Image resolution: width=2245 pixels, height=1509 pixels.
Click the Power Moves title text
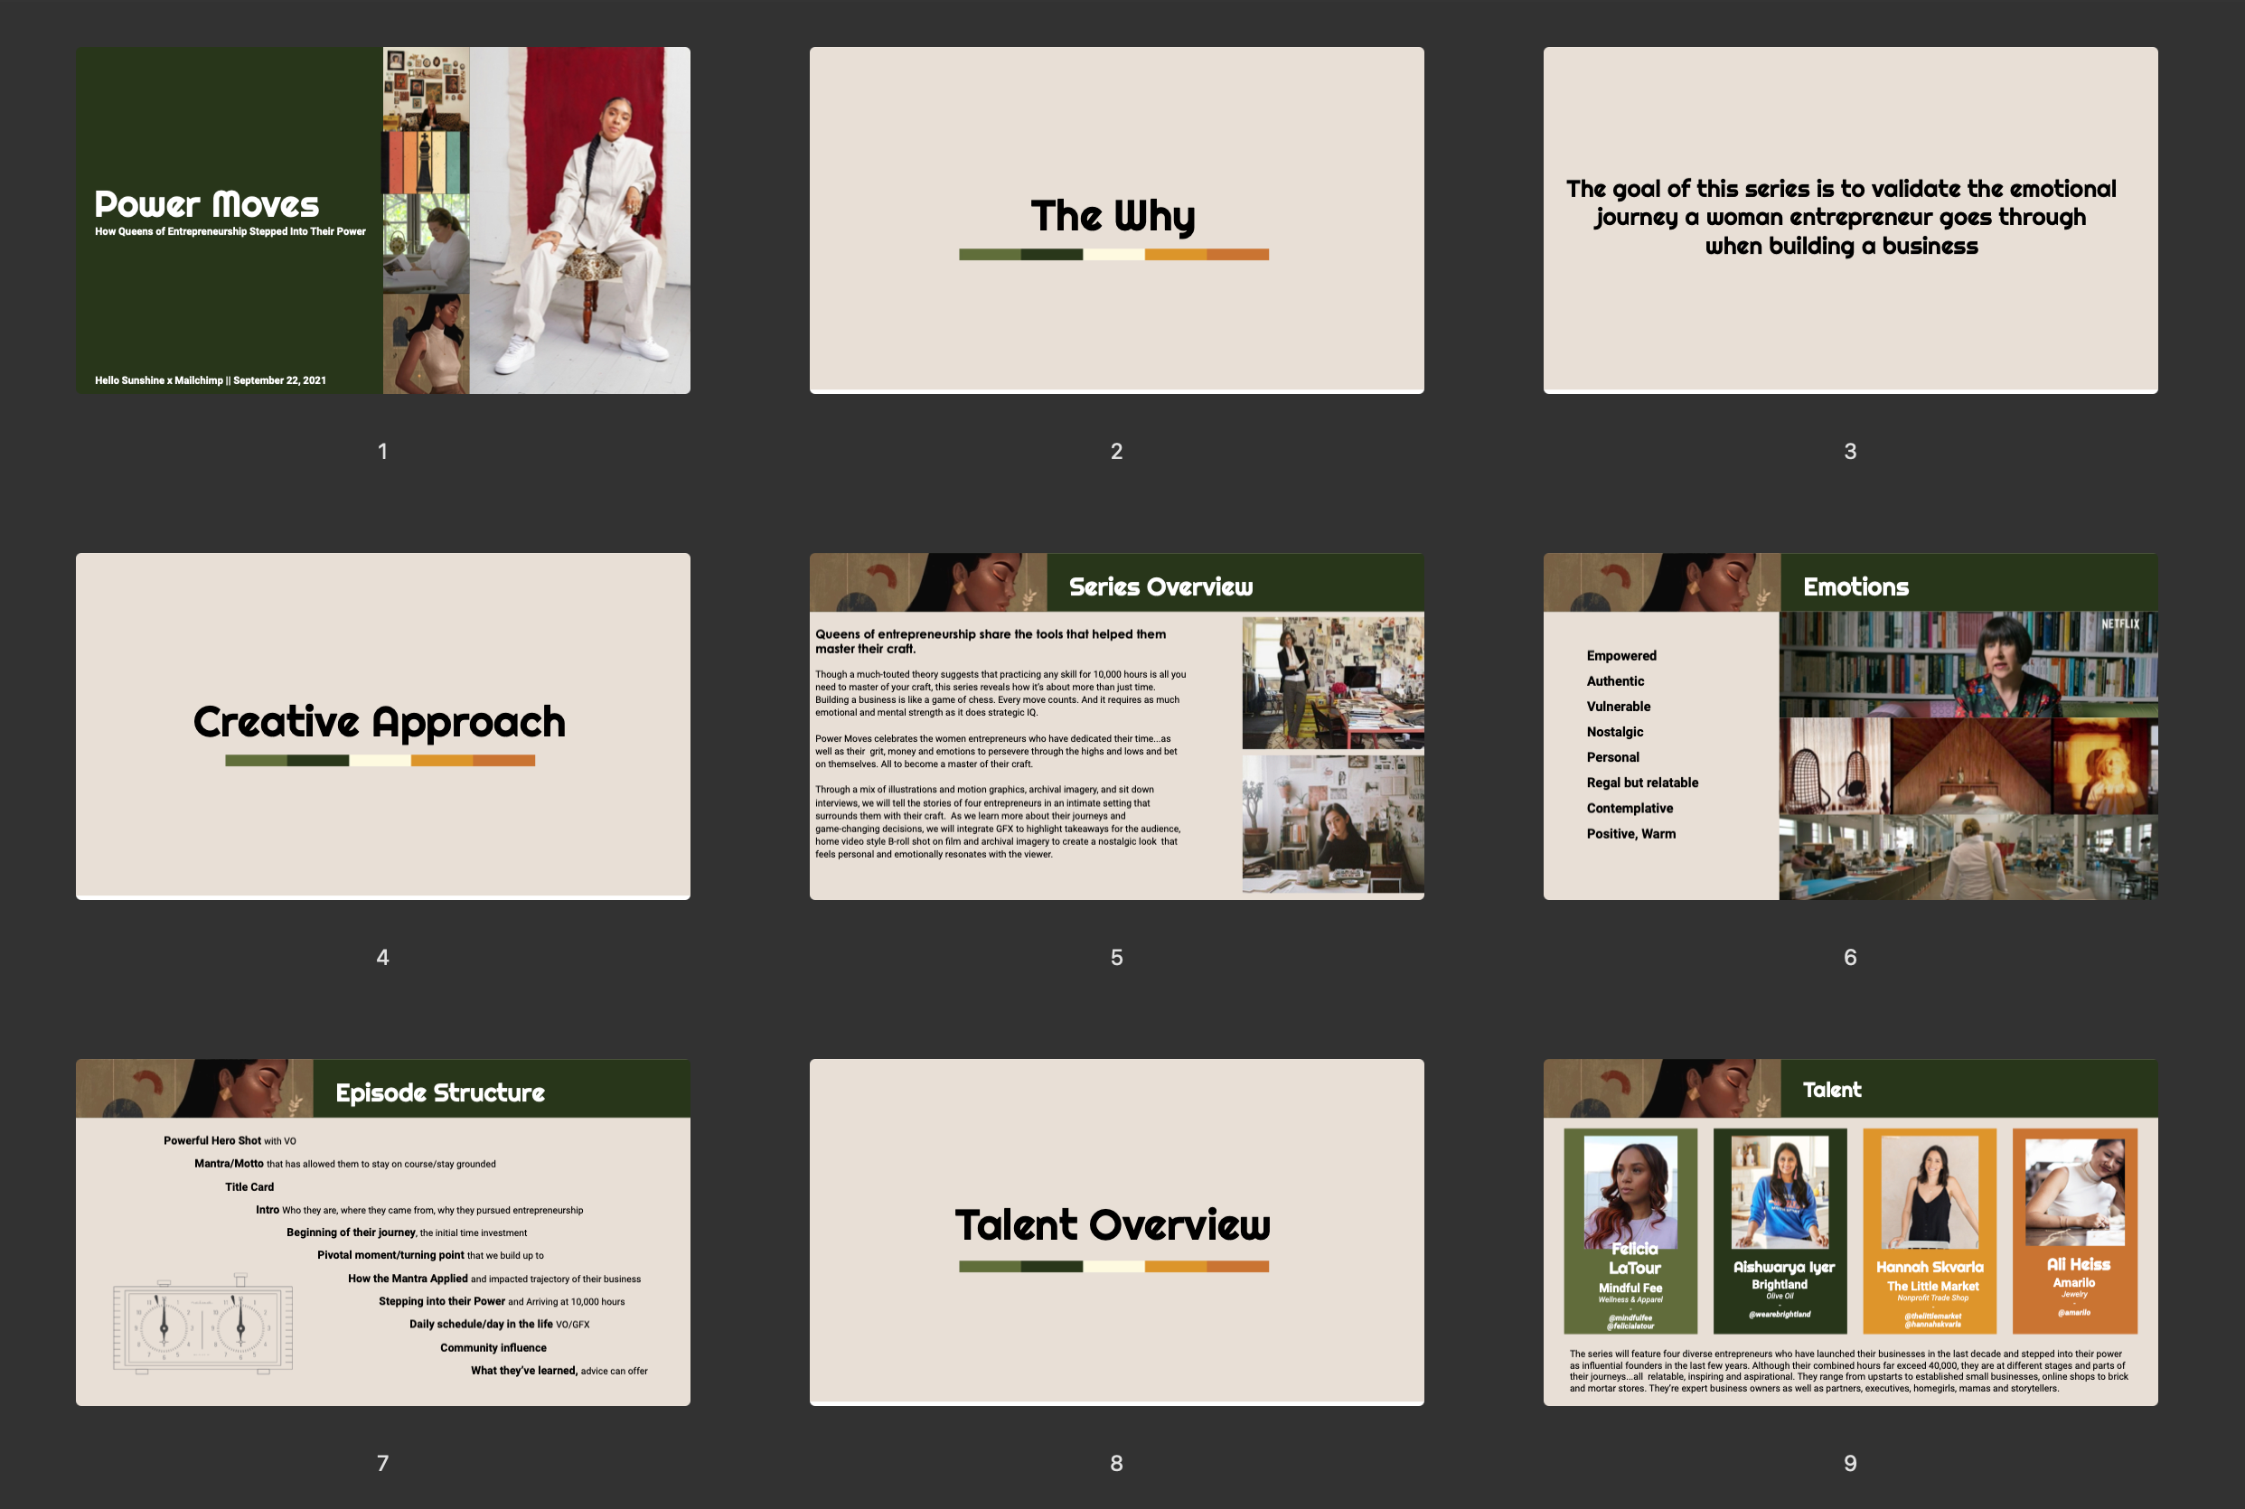point(206,203)
